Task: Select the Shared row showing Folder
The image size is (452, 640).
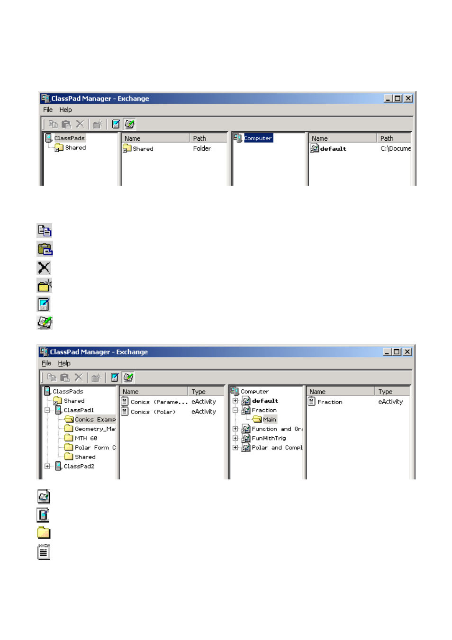Action: click(x=174, y=149)
